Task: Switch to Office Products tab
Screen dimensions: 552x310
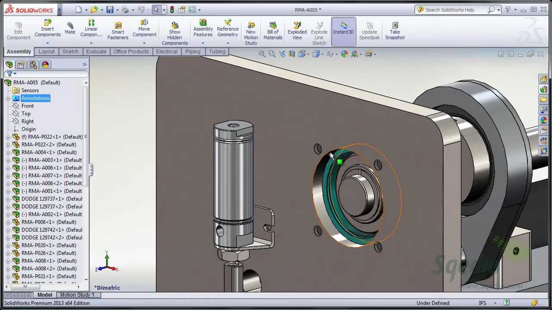Action: pyautogui.click(x=131, y=52)
